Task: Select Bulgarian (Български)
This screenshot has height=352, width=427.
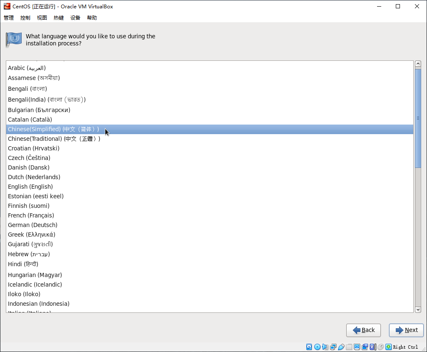Action: click(x=210, y=110)
